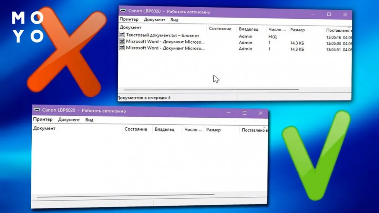Click the horizontal scrollbar in the three-document queue window

211,89
